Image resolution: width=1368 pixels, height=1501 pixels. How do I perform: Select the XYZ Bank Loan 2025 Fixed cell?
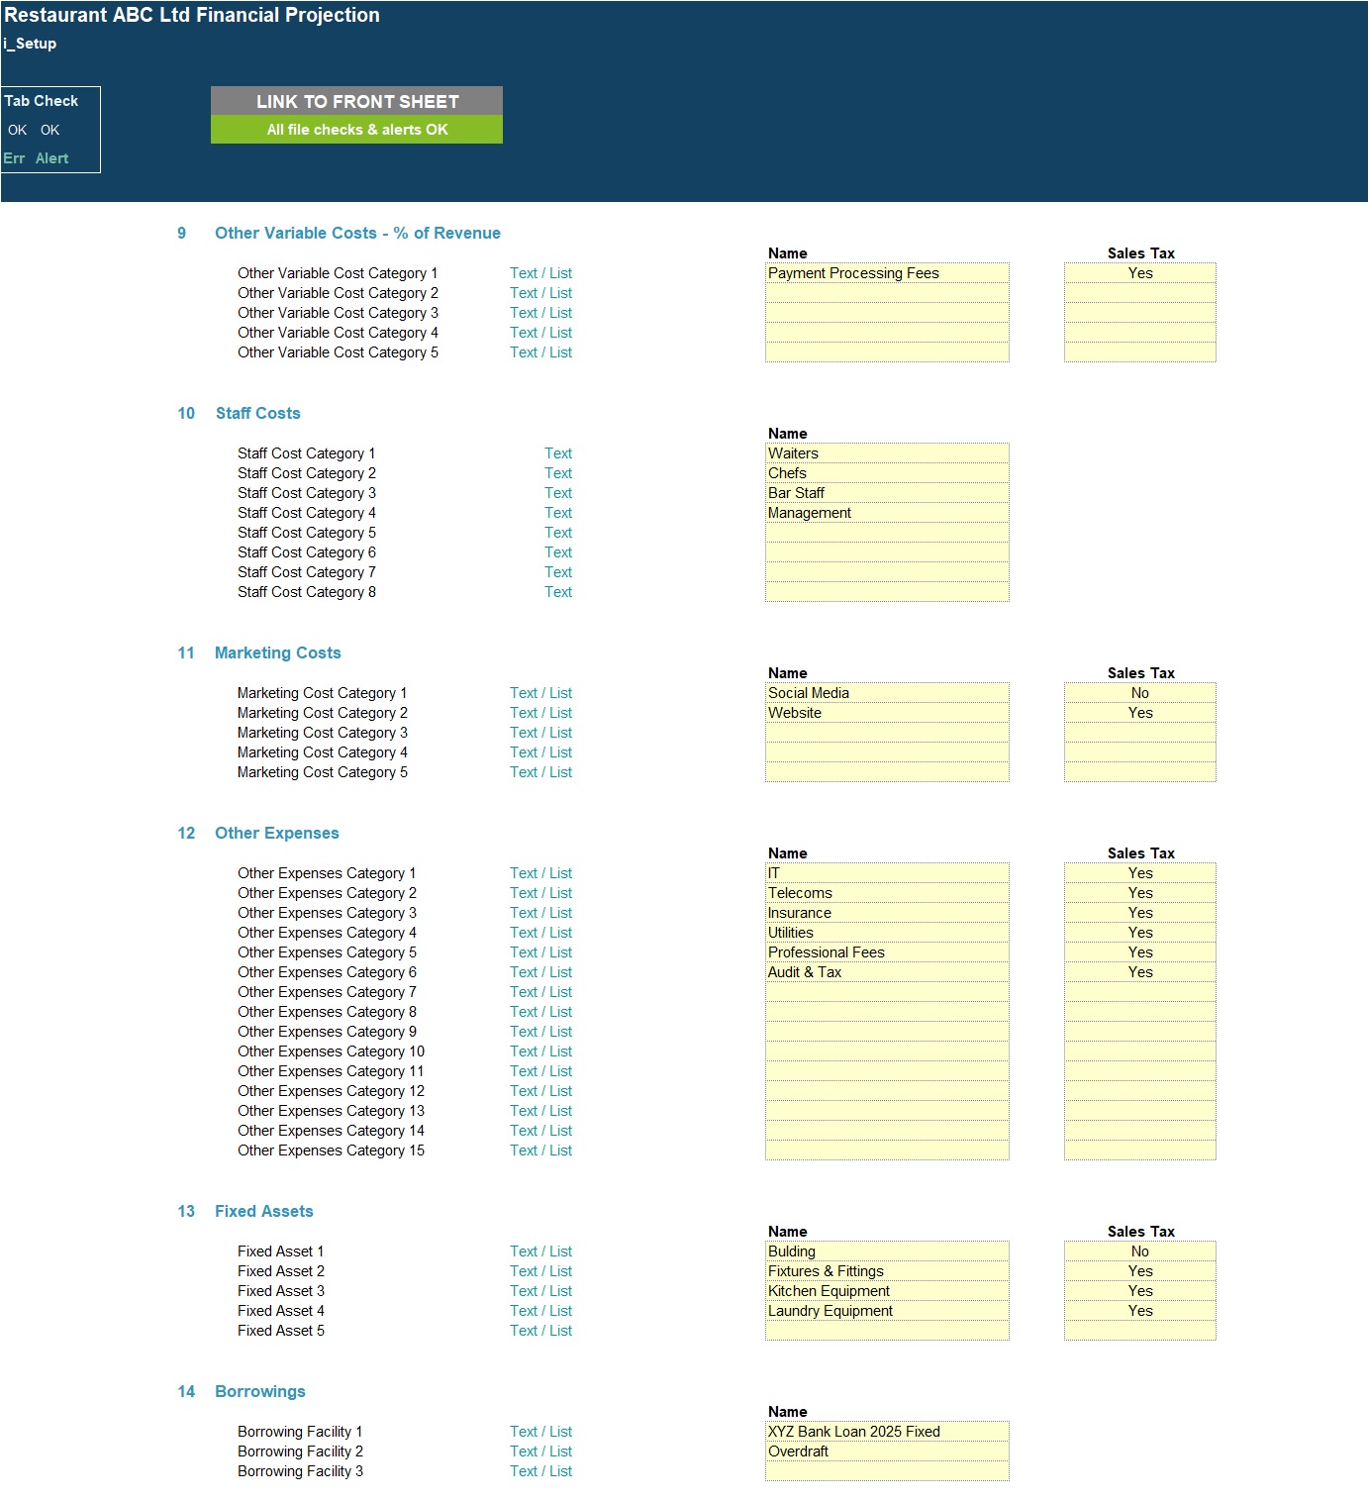click(x=887, y=1432)
